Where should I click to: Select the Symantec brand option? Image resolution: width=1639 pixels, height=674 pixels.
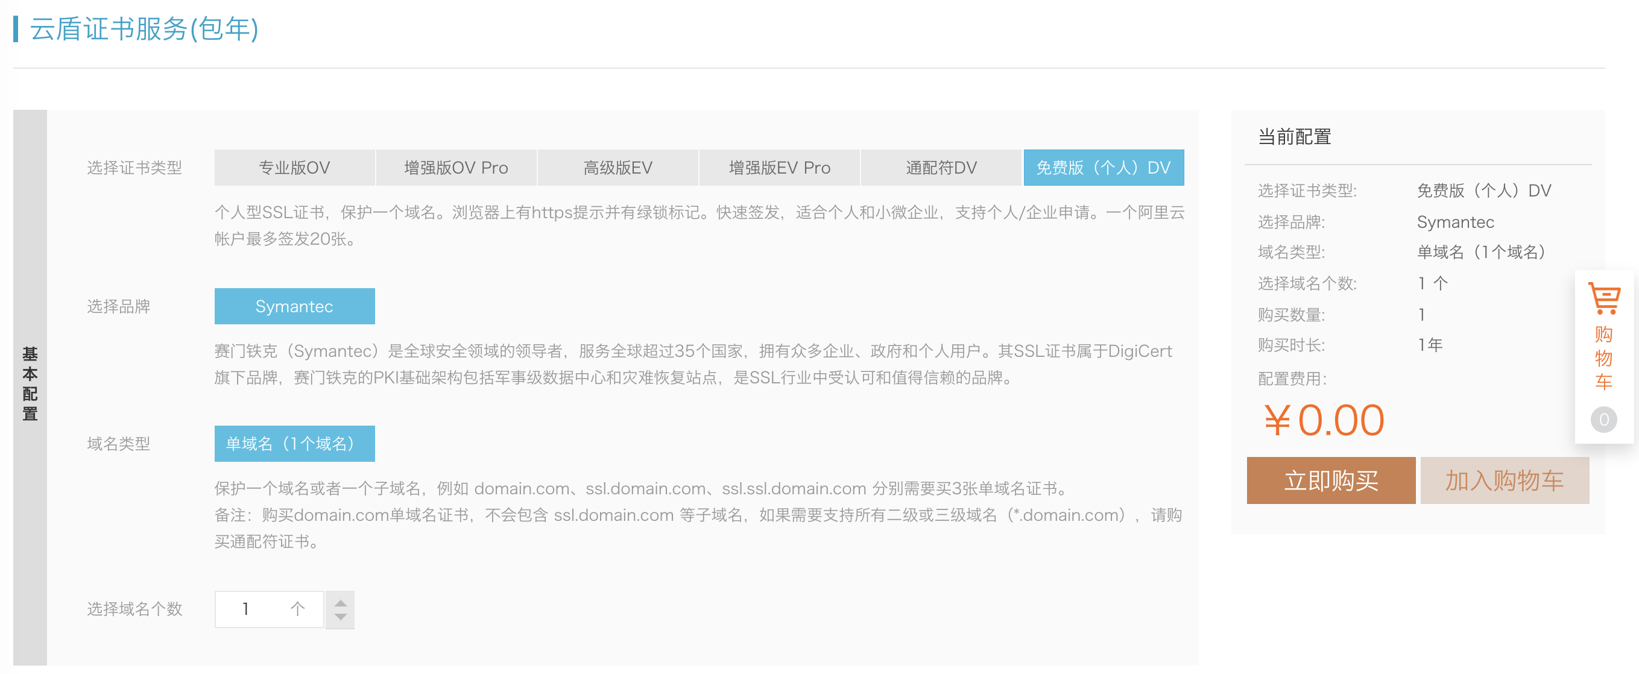[x=295, y=306]
